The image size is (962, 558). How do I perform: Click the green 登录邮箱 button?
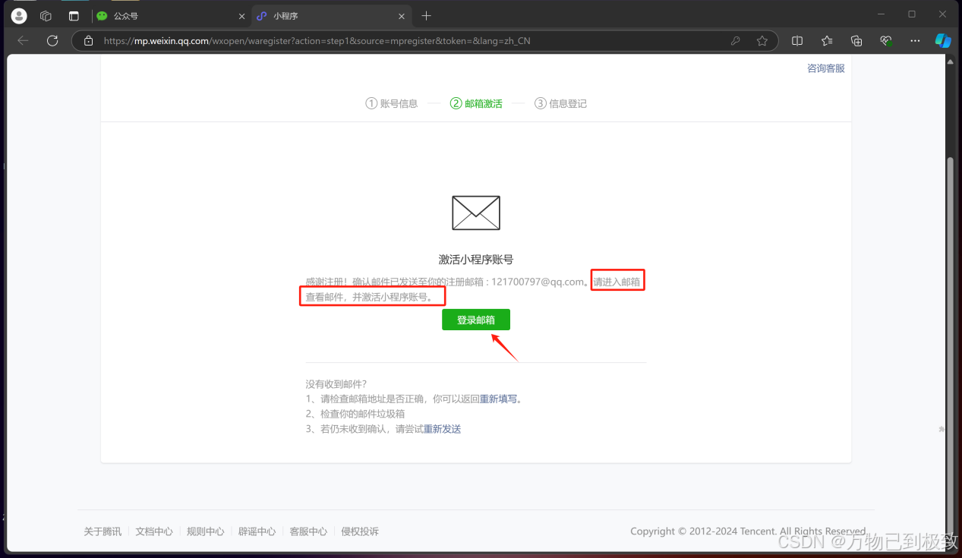476,320
